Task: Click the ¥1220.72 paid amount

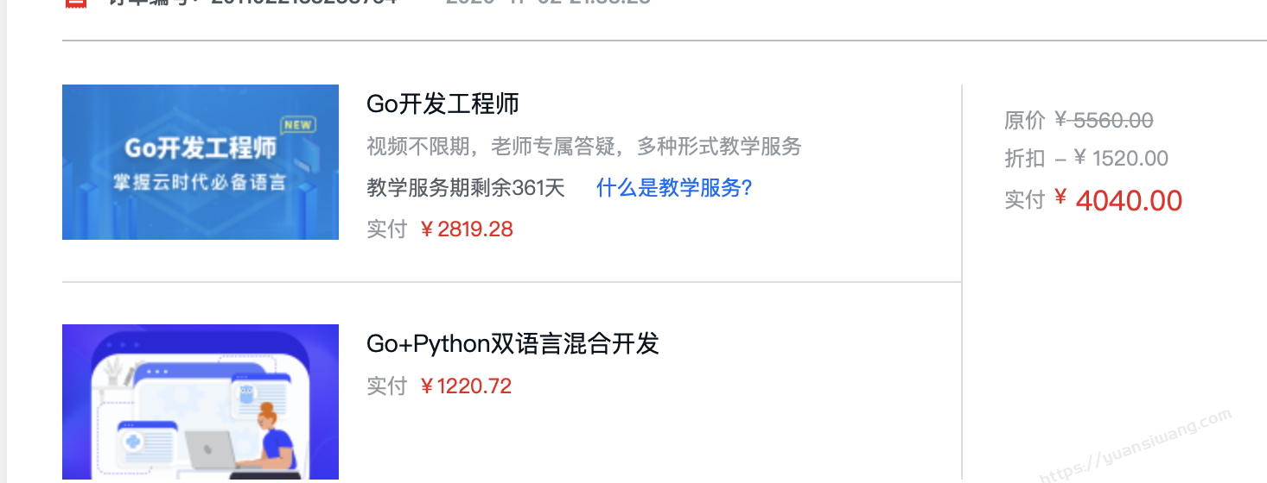Action: (x=465, y=386)
